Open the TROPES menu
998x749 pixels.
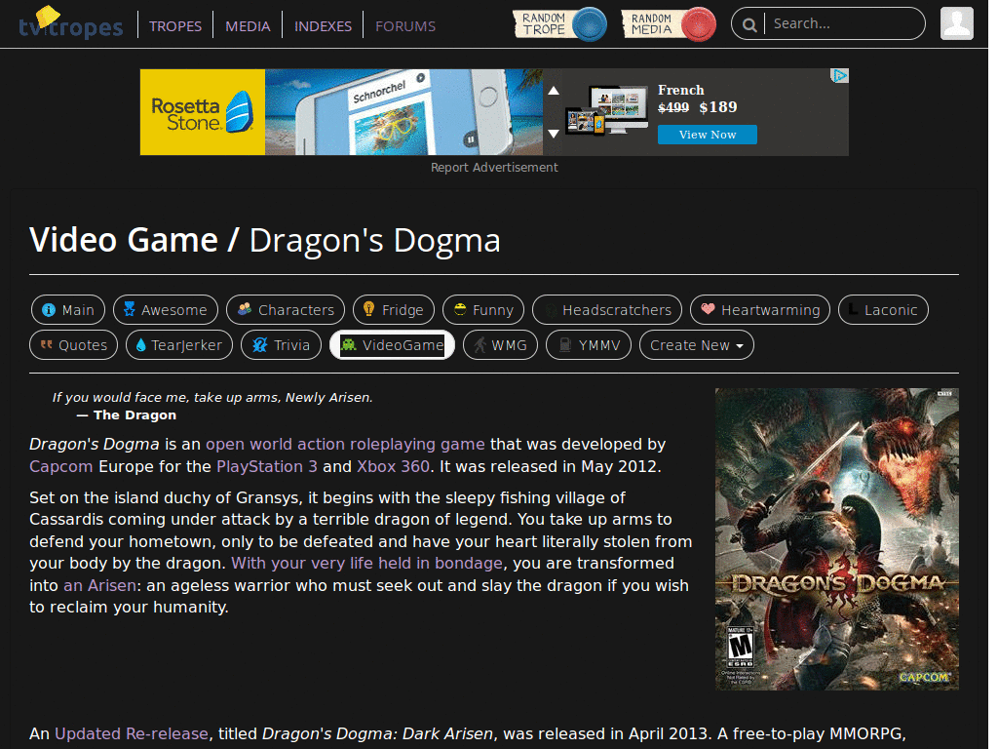[175, 26]
